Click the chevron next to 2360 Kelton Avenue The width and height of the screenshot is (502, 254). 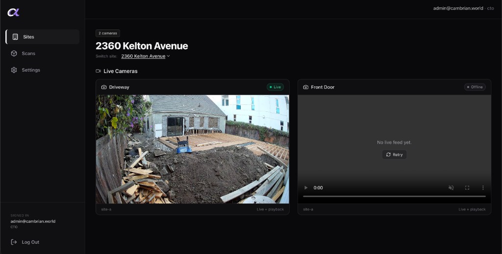(169, 56)
